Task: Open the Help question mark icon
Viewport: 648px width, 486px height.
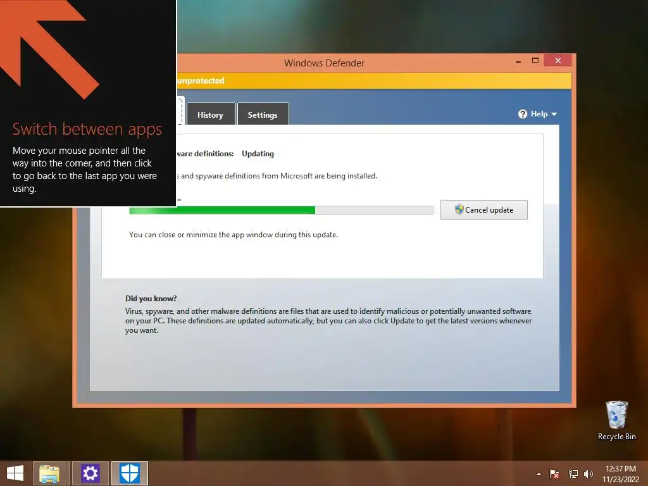Action: 523,114
